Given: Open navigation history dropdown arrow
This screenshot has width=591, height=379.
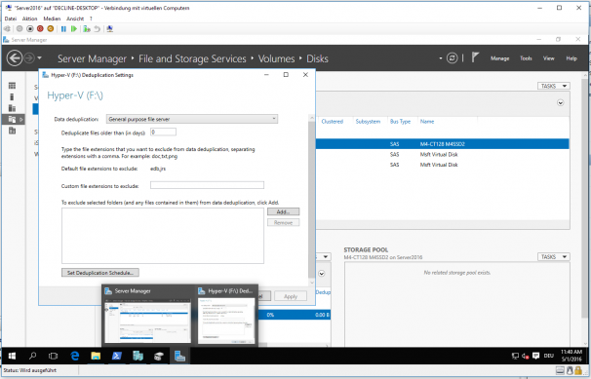Looking at the screenshot, I should point(39,58).
